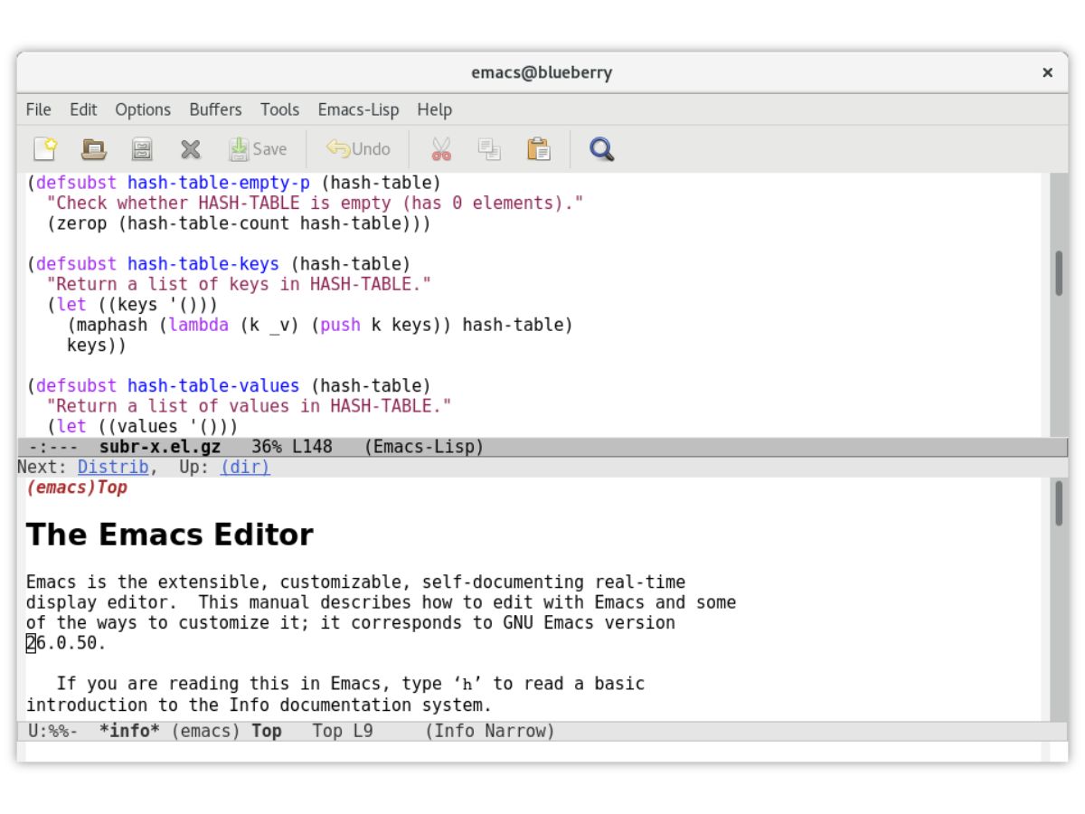Viewport: 1085px width, 814px height.
Task: Click the upper window scrollbar thumb
Action: pos(1059,273)
